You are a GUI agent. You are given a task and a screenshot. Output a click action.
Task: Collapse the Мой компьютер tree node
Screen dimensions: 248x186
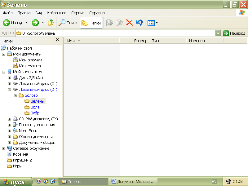click(x=3, y=72)
